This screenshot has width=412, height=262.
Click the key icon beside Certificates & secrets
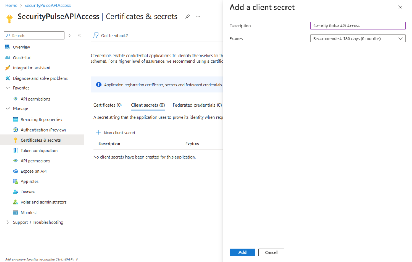15,140
